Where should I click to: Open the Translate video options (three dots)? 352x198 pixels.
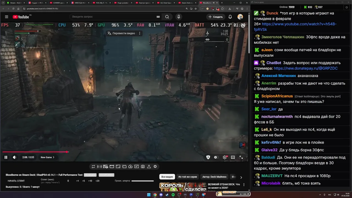[x=140, y=33]
